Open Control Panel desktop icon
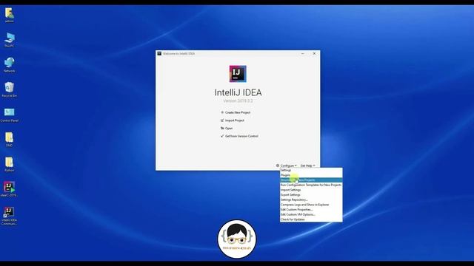 [9, 115]
